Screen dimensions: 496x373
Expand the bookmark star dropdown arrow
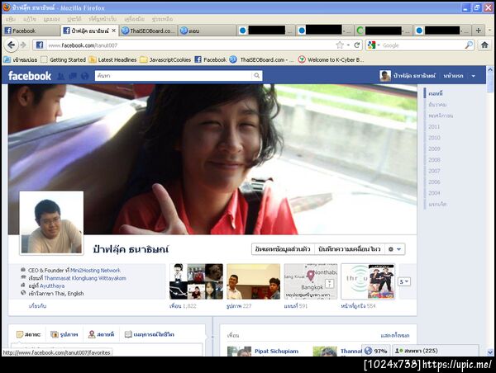[348, 45]
